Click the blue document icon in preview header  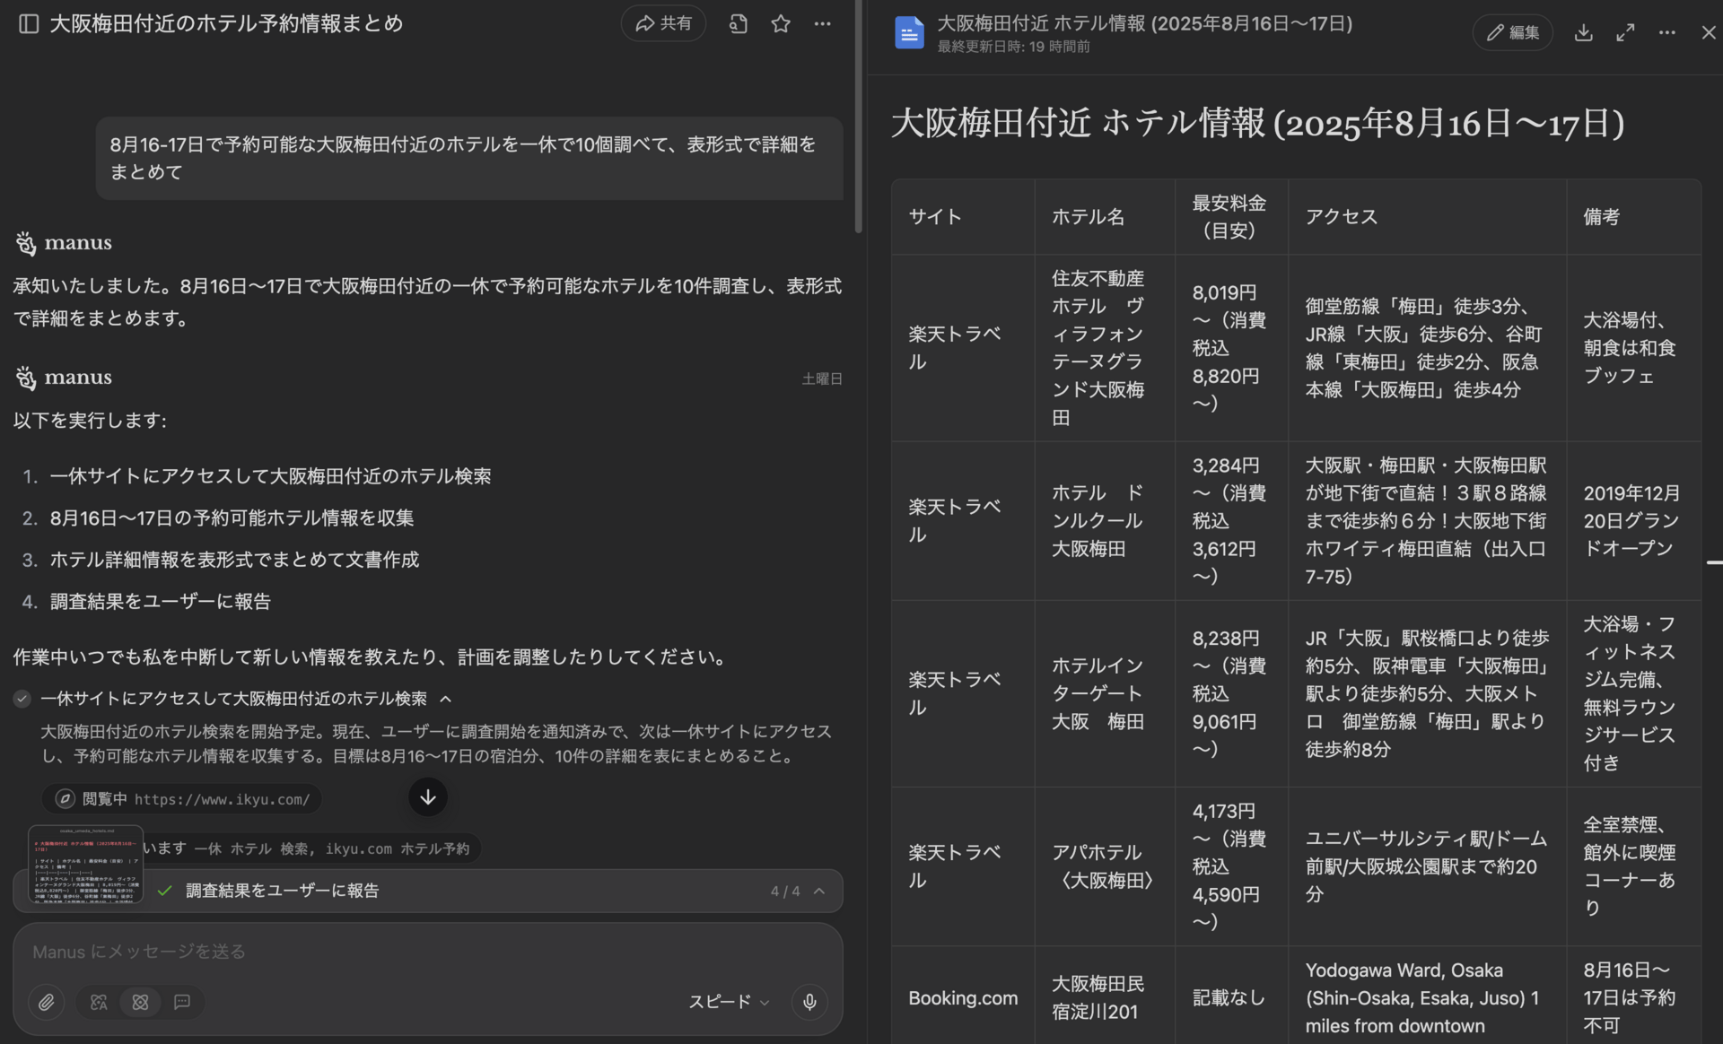pyautogui.click(x=909, y=33)
